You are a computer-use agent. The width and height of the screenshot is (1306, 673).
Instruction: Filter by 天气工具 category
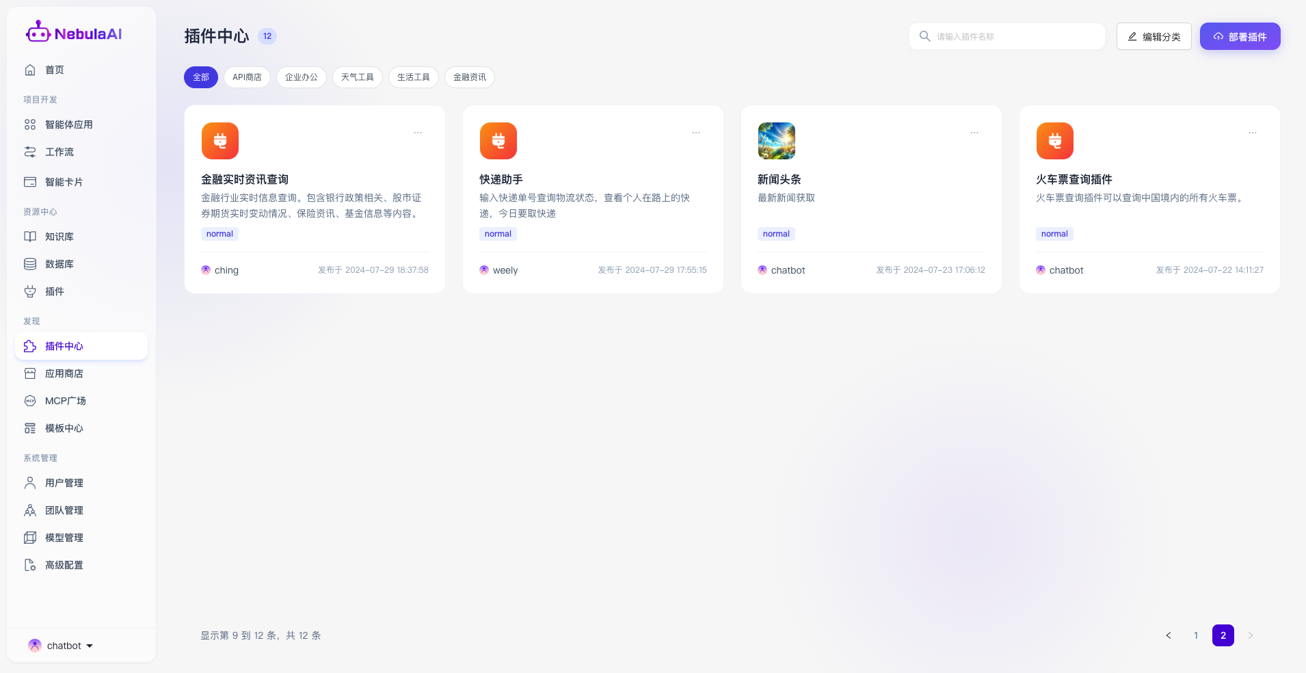(x=357, y=77)
